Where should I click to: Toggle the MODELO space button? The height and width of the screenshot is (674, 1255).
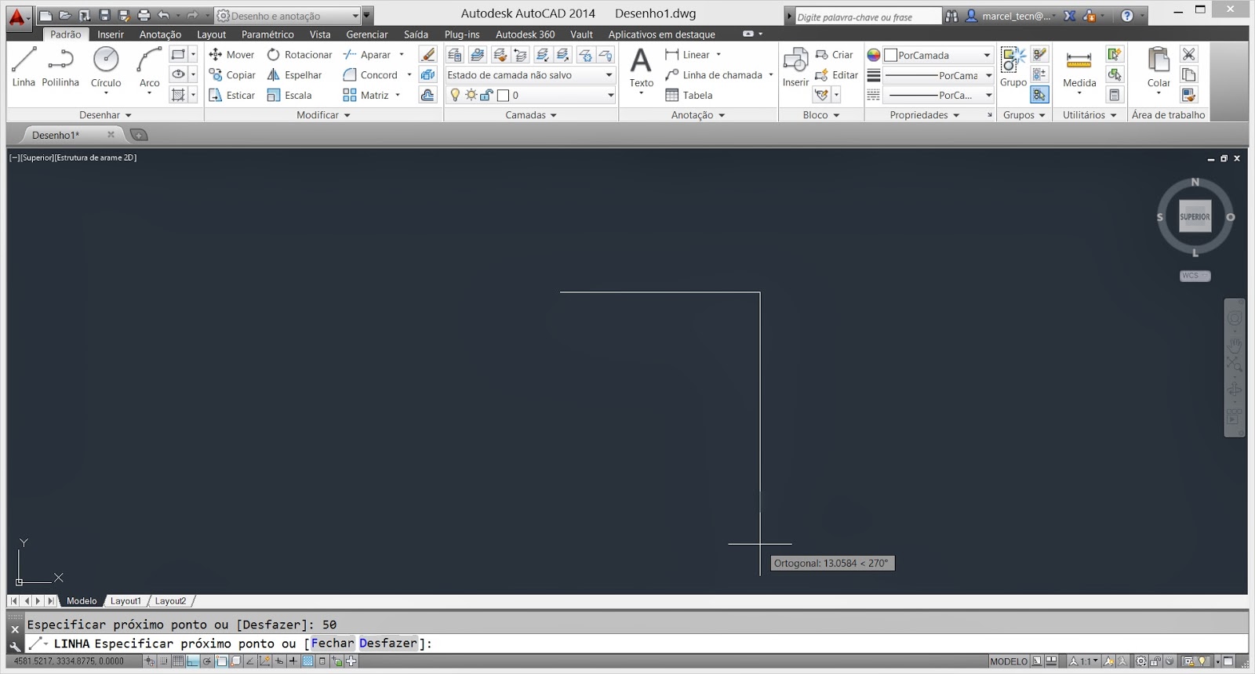tap(1008, 661)
